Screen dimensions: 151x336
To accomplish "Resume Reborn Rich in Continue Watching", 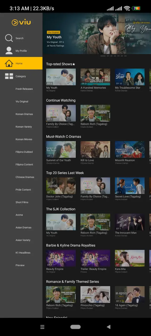I will coord(95,113).
